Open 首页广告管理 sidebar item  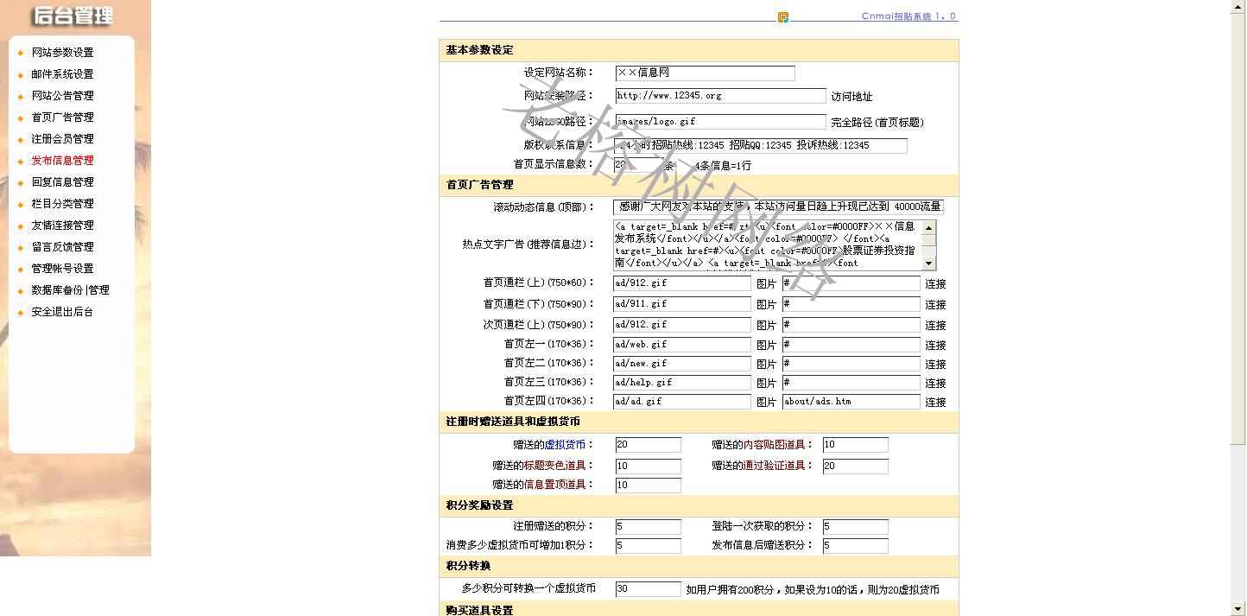click(x=62, y=117)
